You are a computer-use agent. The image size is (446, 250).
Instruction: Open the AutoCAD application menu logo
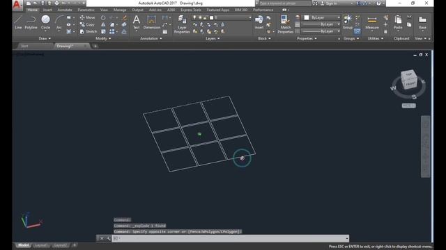tap(17, 5)
